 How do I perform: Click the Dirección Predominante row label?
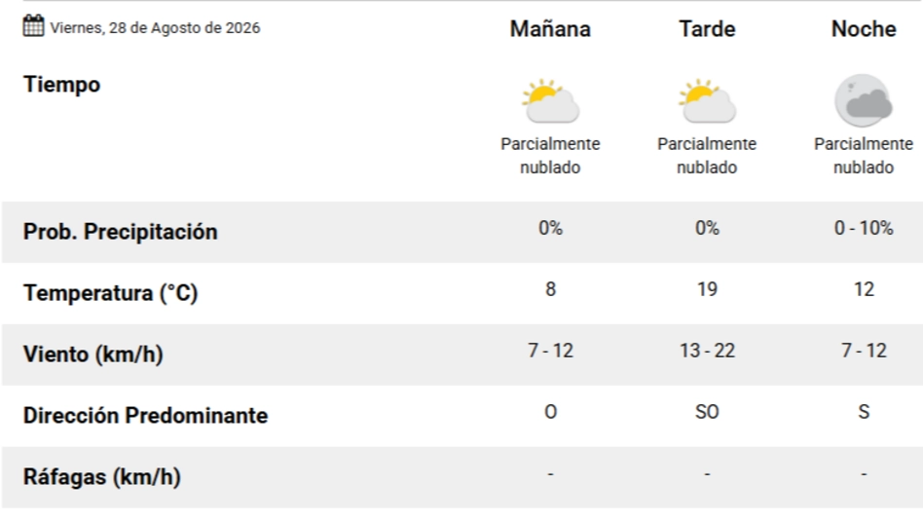pos(145,416)
